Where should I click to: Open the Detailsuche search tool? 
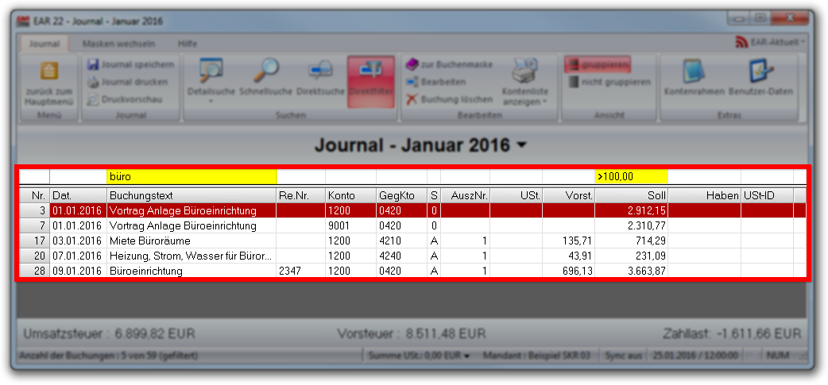pos(211,73)
